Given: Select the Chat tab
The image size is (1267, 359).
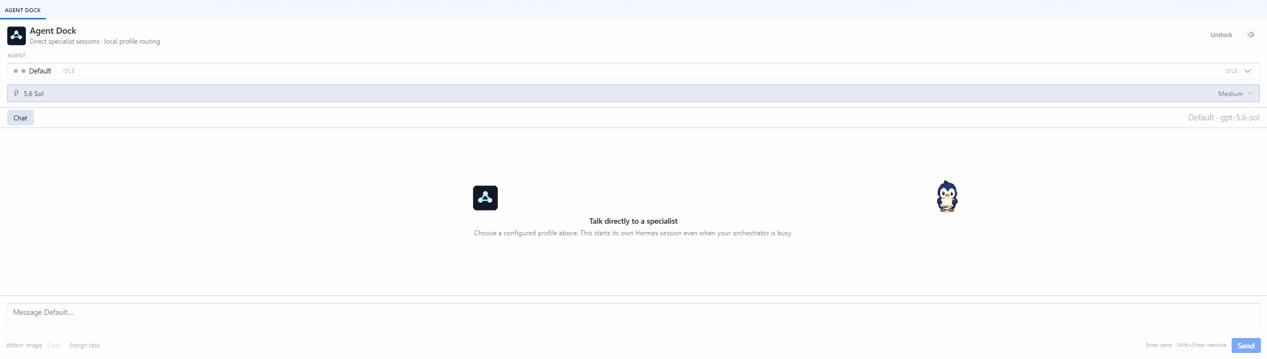Looking at the screenshot, I should click(20, 118).
